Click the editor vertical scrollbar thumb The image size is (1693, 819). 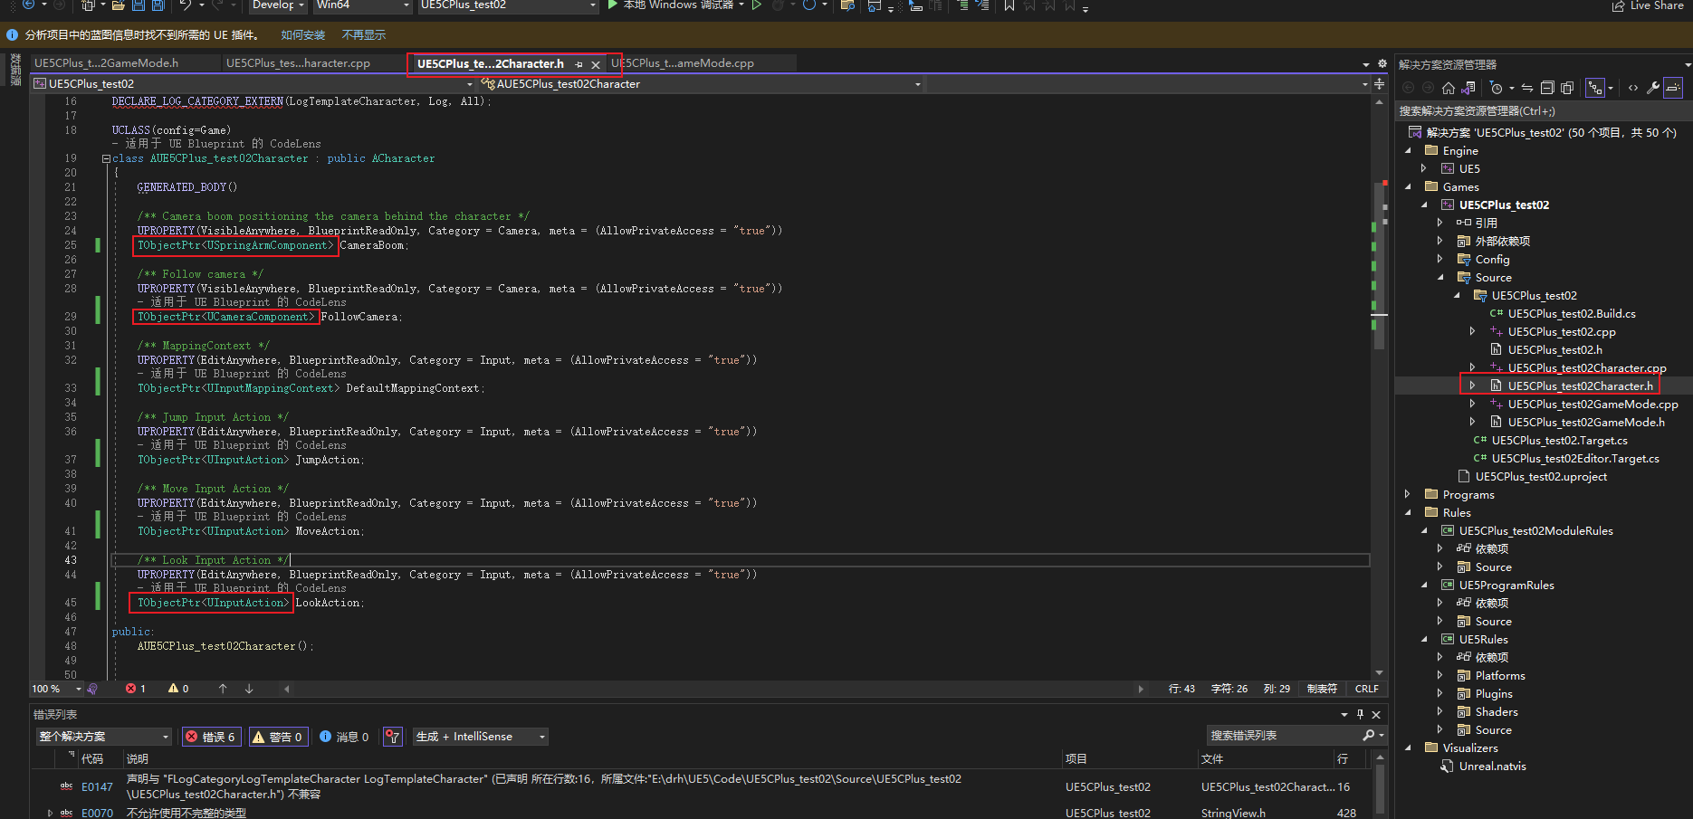pos(1380,265)
